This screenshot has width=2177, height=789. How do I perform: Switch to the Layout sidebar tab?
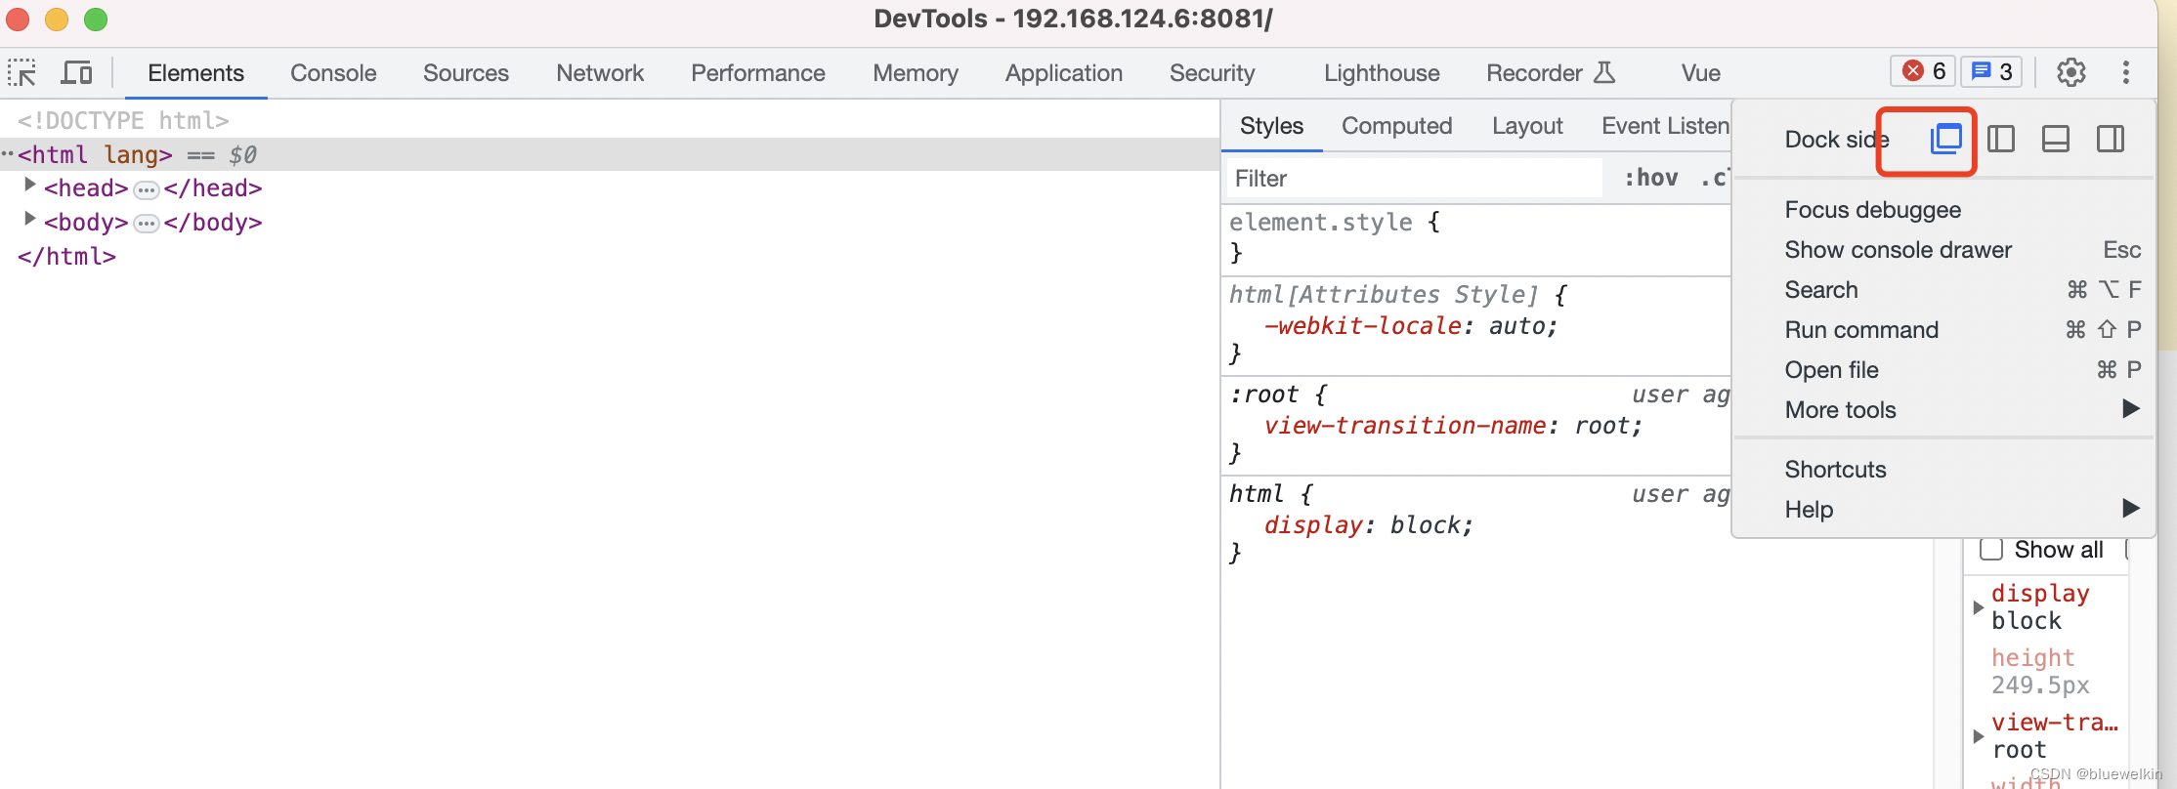coord(1527,126)
